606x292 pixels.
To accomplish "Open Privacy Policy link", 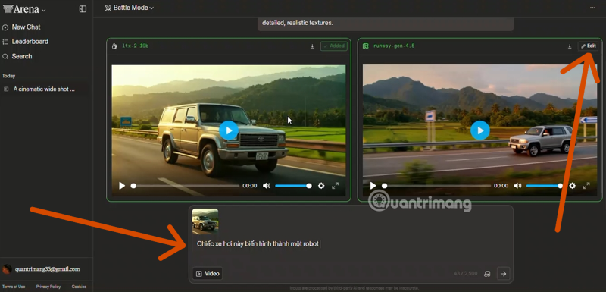I will pyautogui.click(x=48, y=287).
